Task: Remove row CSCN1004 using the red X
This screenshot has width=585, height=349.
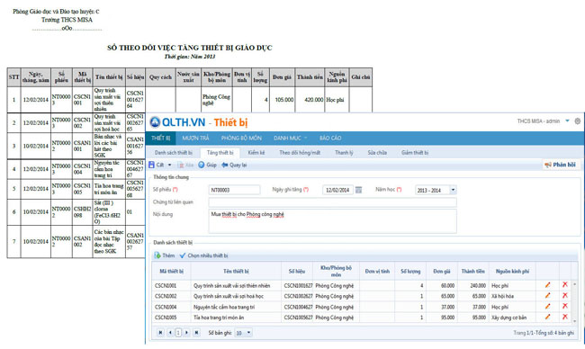Action: tap(565, 306)
